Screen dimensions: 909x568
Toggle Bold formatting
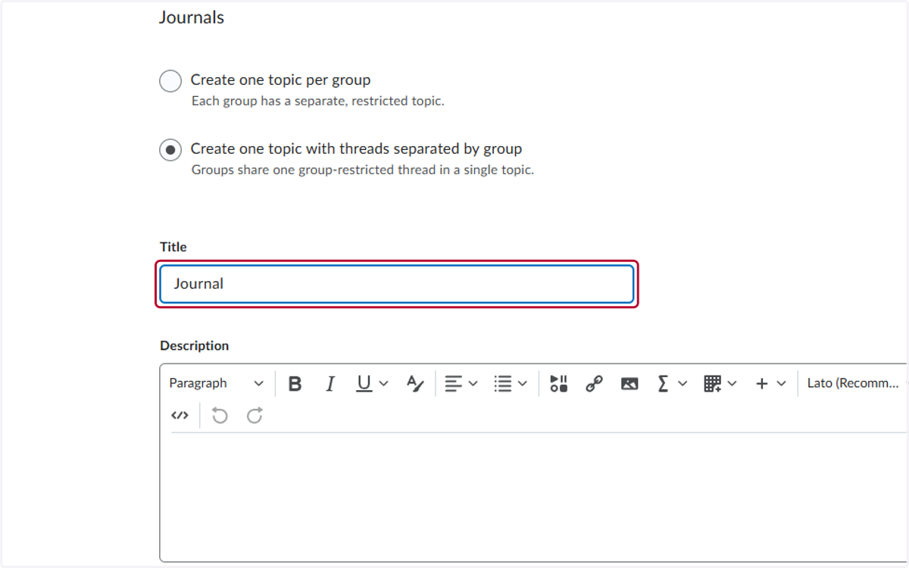point(295,384)
